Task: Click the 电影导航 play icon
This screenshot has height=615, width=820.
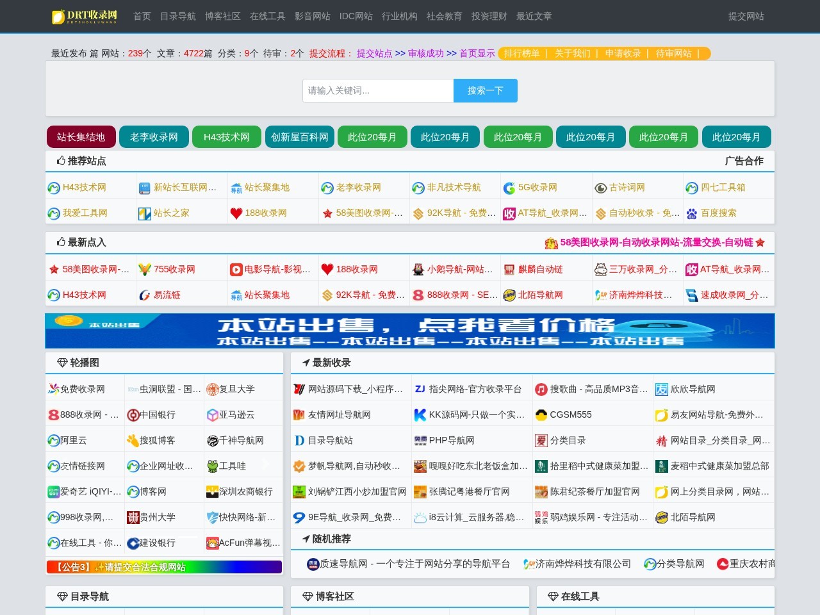Action: click(236, 270)
